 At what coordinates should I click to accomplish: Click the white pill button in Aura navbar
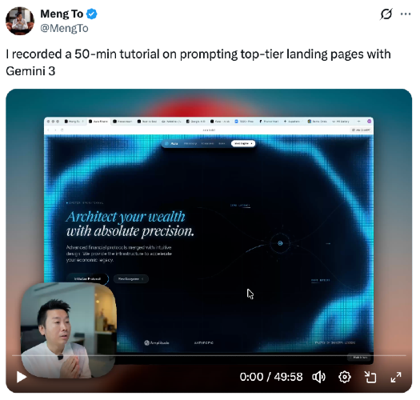243,144
